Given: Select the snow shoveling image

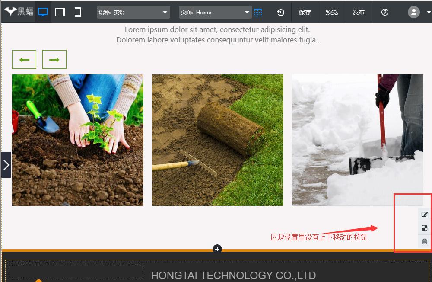Looking at the screenshot, I should pos(357,140).
